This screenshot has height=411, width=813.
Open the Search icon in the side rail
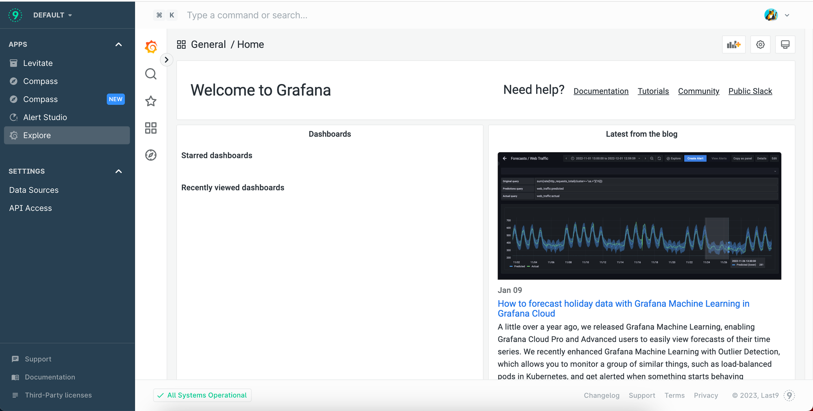click(151, 74)
